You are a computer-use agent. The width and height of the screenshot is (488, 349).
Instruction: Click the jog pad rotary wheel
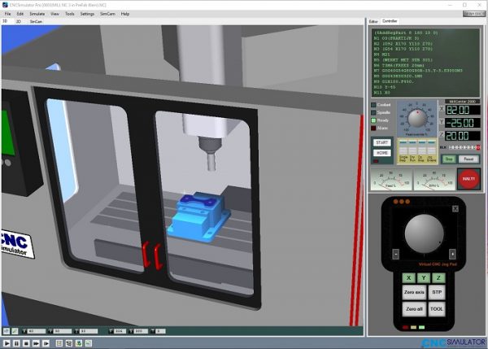pyautogui.click(x=424, y=233)
